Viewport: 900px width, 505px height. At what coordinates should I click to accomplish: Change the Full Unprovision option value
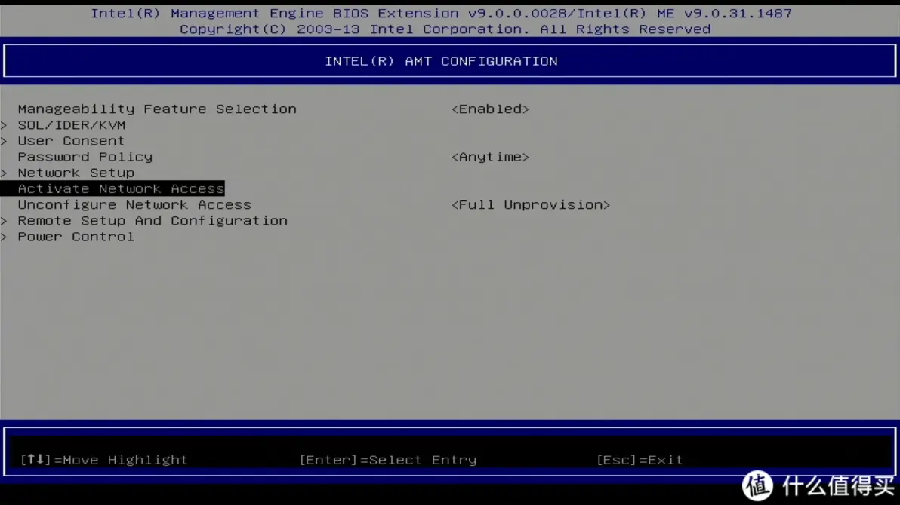pos(530,205)
